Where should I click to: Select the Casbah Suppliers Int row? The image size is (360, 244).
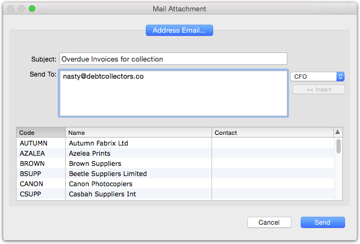point(175,194)
